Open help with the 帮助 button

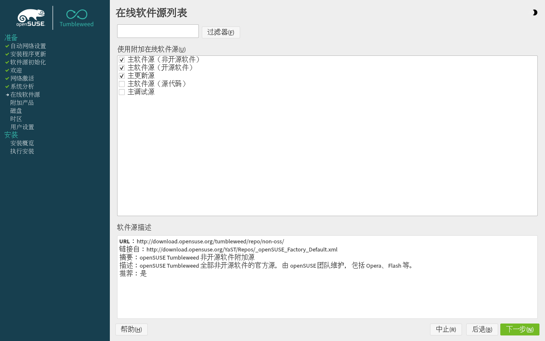point(131,329)
